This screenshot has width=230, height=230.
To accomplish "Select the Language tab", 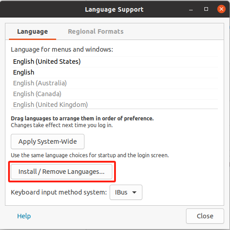I will point(32,31).
